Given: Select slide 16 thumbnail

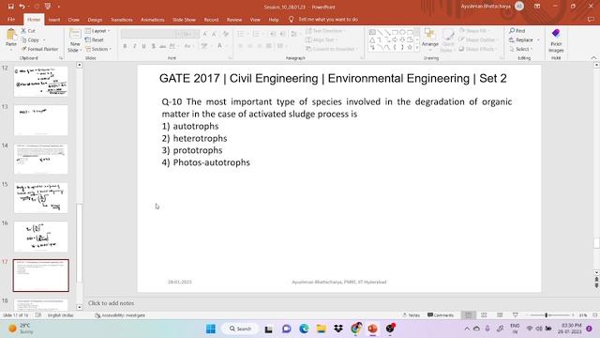Looking at the screenshot, I should tap(41, 237).
